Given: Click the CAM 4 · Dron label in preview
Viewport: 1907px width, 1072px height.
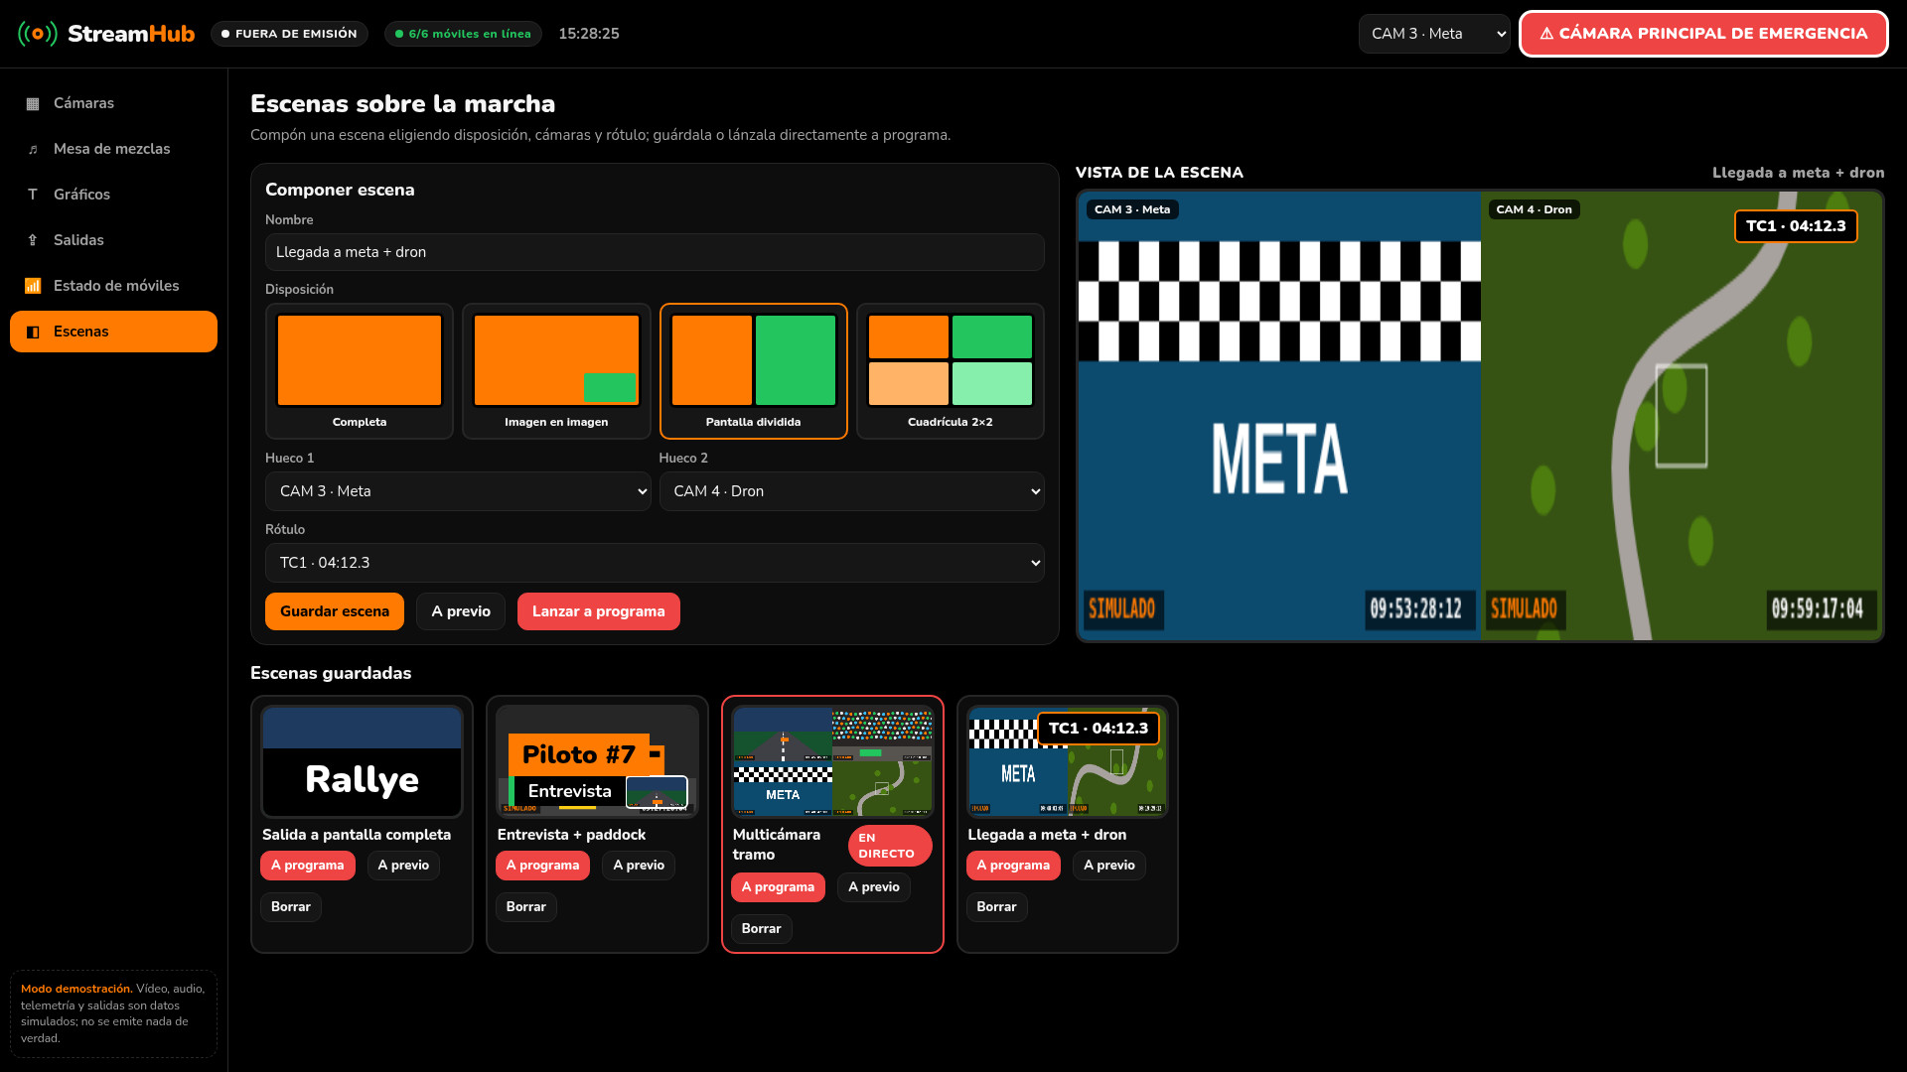Looking at the screenshot, I should (1535, 209).
